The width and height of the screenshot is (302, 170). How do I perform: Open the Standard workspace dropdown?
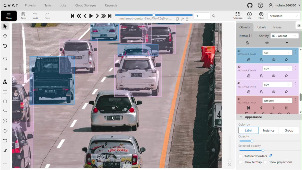[284, 16]
